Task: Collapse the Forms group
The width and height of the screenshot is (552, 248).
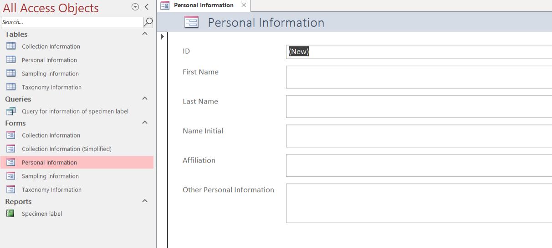Action: (145, 123)
